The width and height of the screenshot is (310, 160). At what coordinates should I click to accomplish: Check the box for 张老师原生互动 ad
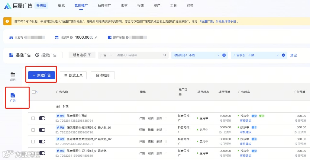pos(33,118)
